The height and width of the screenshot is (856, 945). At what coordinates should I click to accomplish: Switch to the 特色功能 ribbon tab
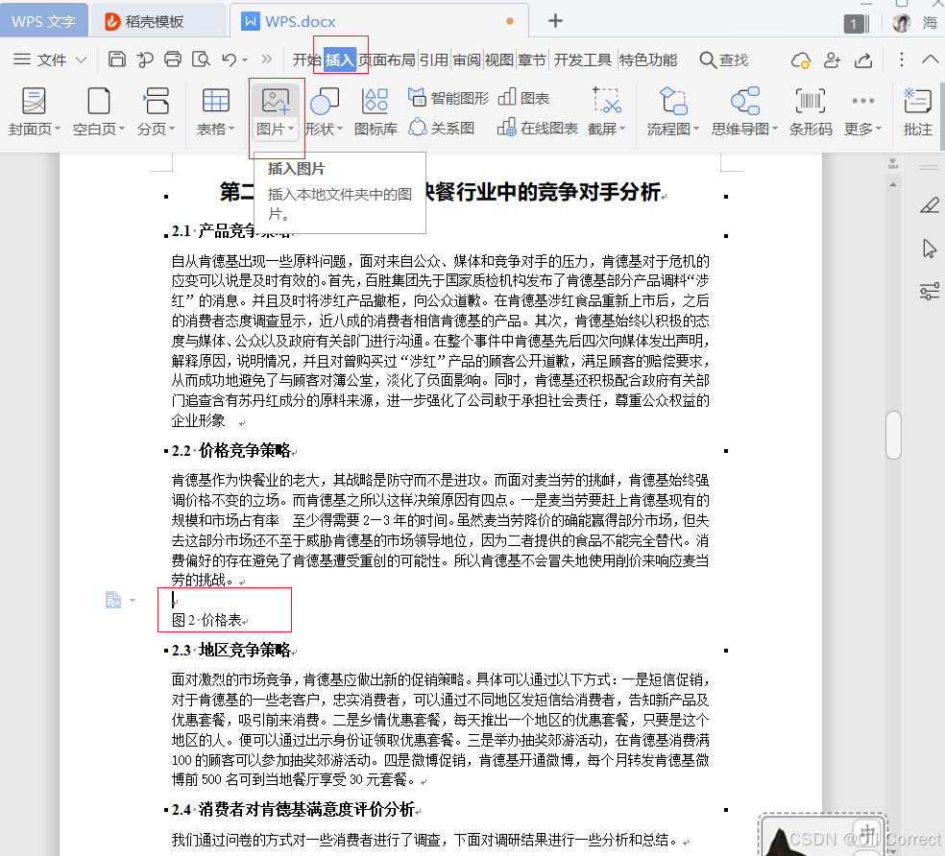[648, 59]
